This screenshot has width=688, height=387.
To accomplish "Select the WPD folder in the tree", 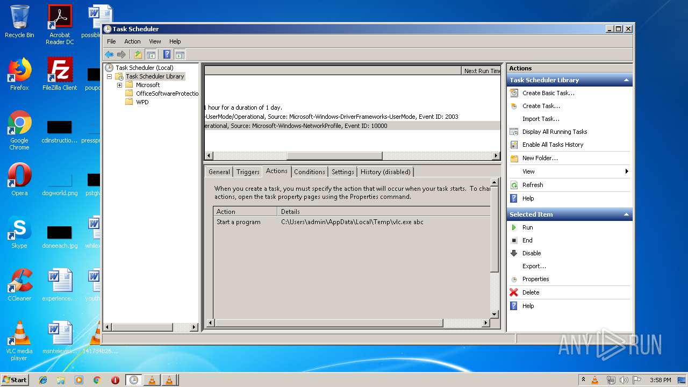I will (142, 102).
